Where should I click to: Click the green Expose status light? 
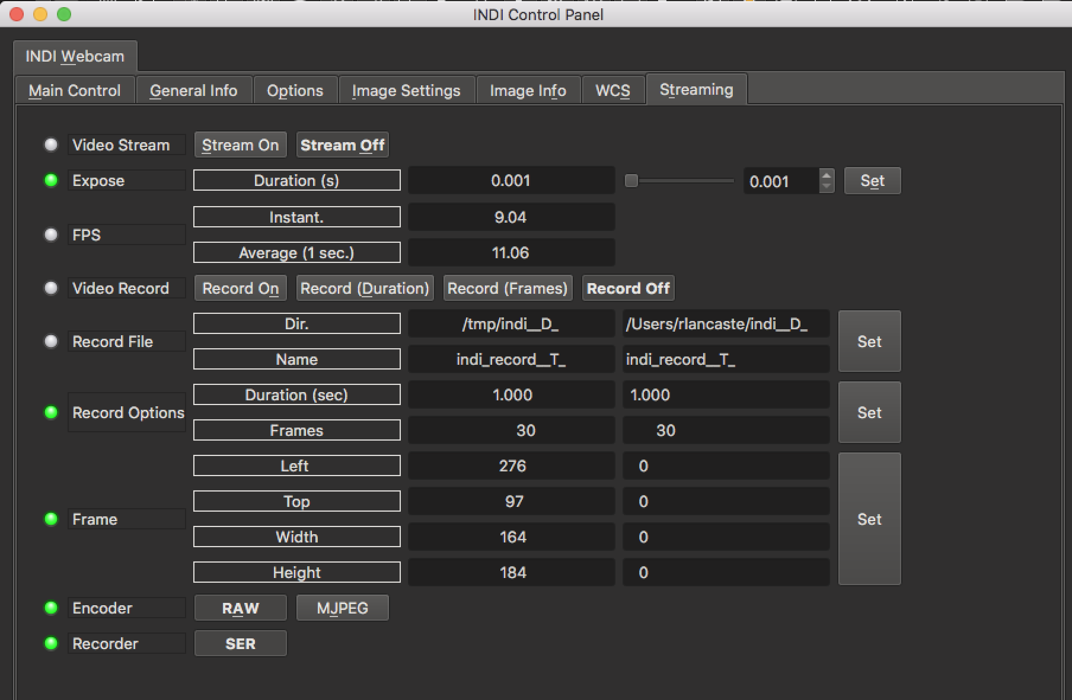(51, 180)
